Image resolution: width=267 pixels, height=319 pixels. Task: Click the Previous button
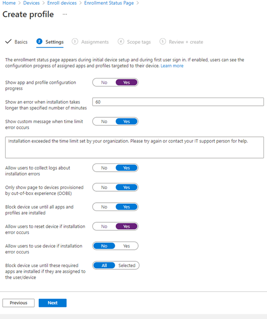tap(18, 303)
